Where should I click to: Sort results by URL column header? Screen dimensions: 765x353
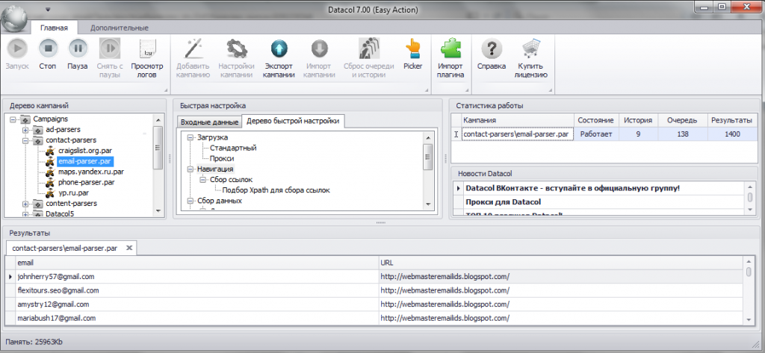561,263
